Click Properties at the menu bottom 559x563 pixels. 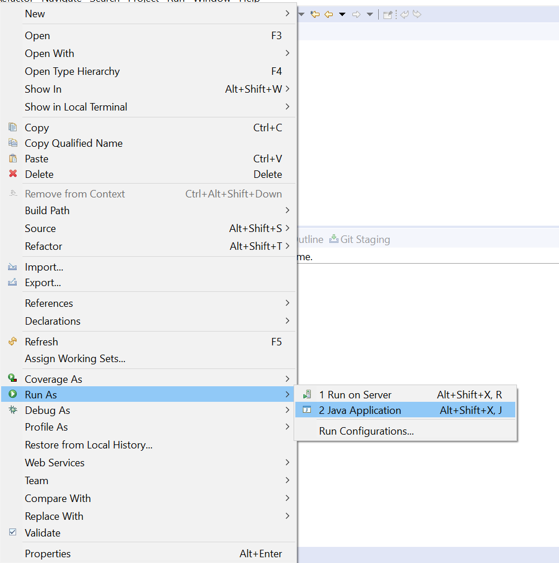point(48,554)
